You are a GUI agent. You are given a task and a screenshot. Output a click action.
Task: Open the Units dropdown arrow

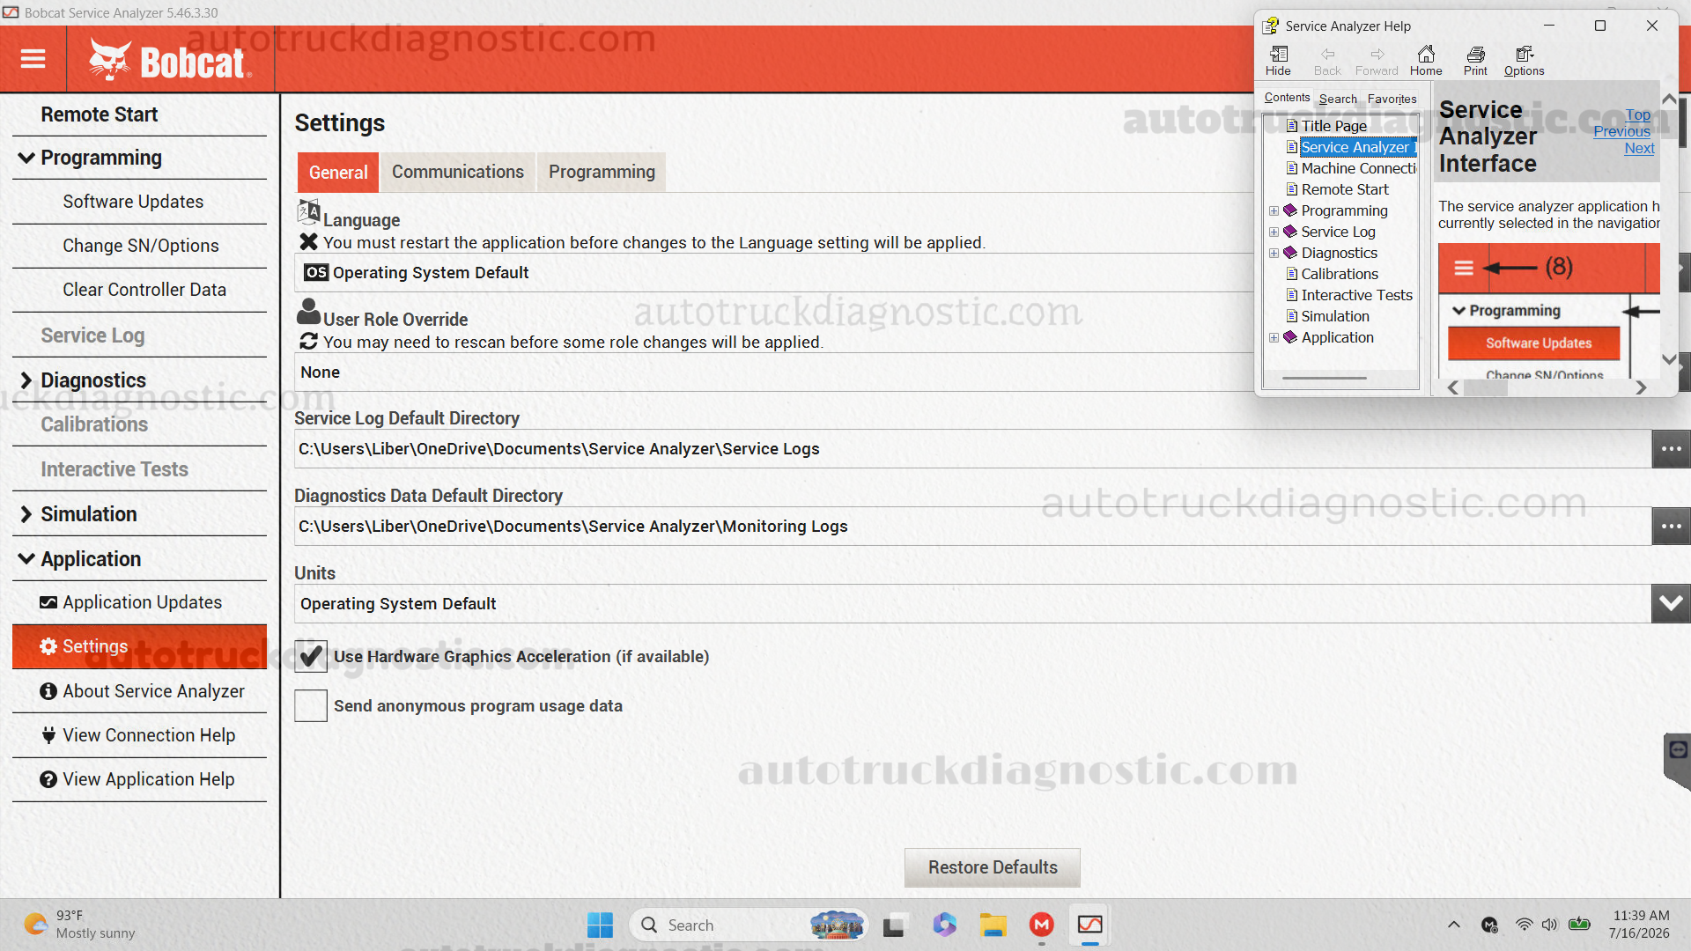[x=1671, y=604]
